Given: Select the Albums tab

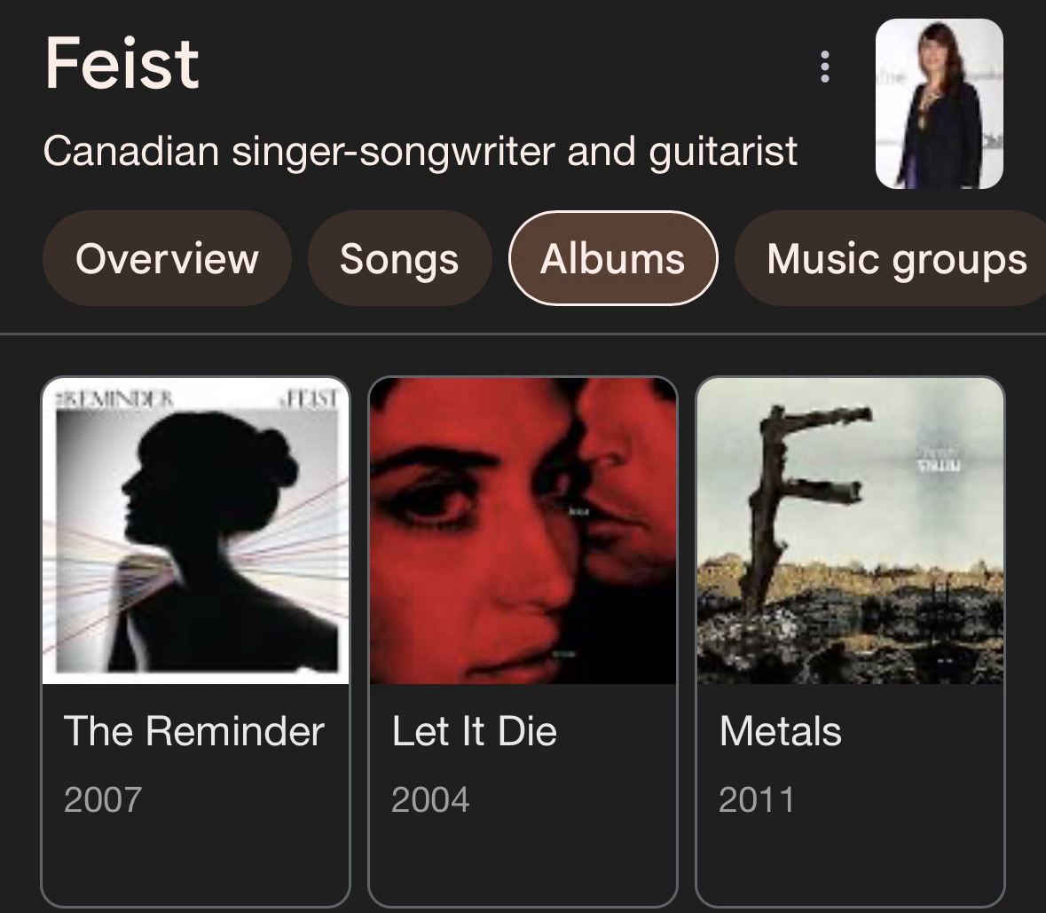Looking at the screenshot, I should coord(612,259).
